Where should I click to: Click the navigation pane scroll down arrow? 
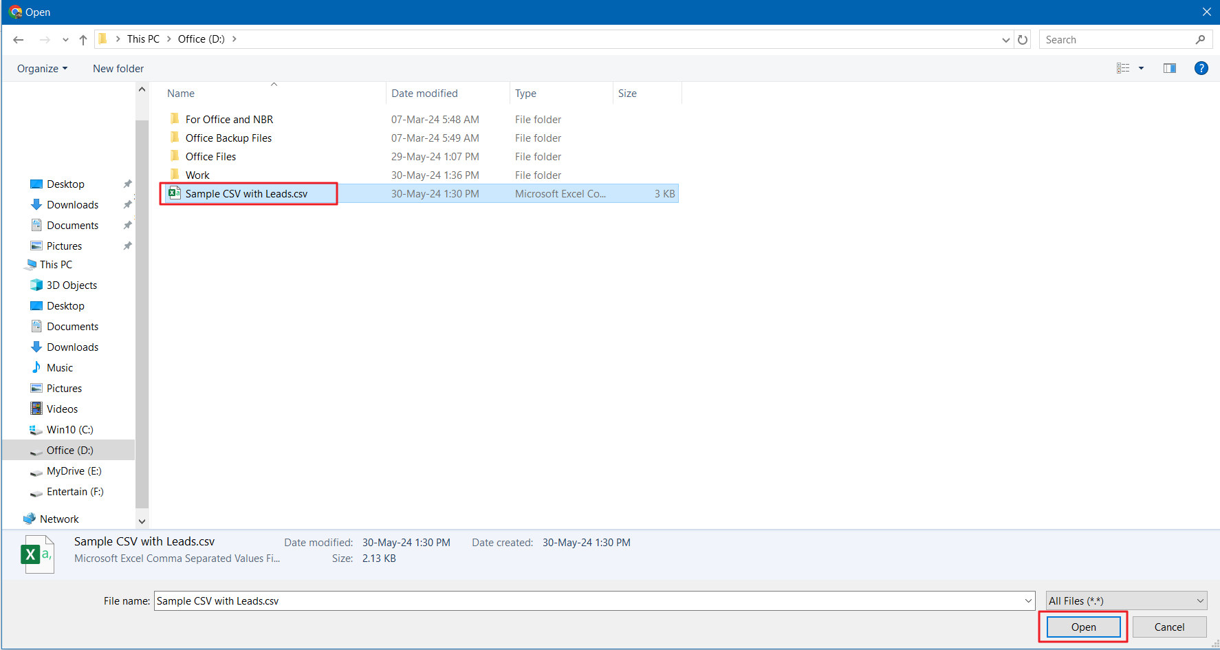coord(142,521)
